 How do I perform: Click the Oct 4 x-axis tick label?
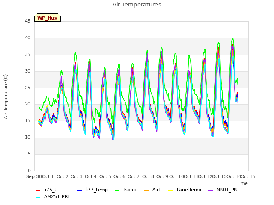pyautogui.click(x=91, y=176)
